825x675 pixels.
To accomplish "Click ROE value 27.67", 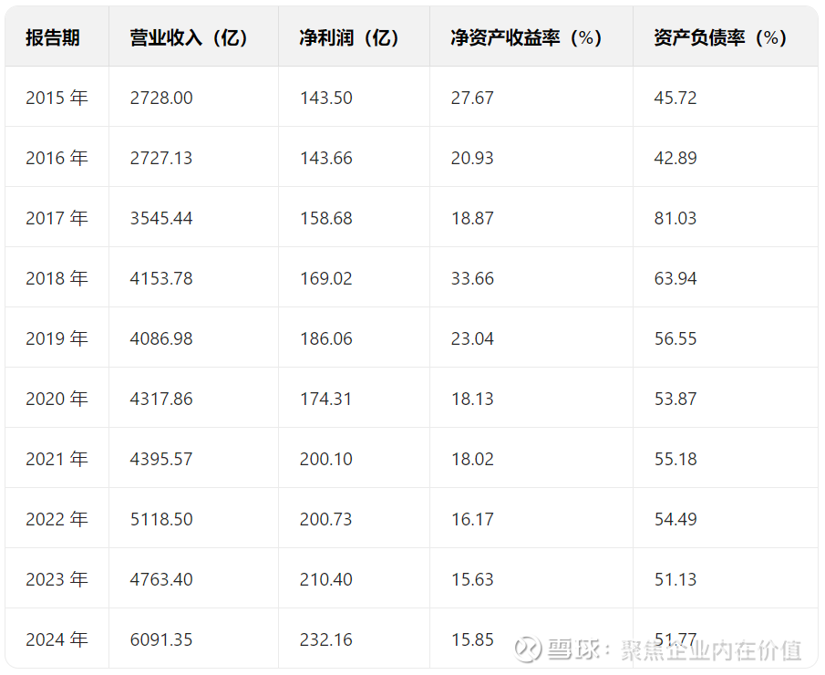I will tap(472, 98).
